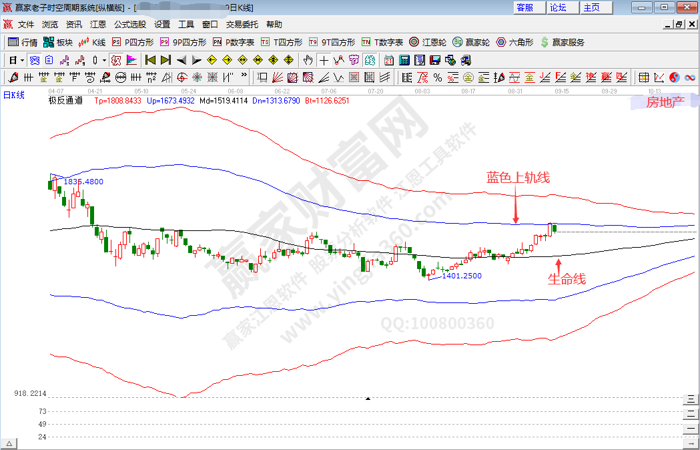Open 赢家服务 with the dollar icon

[562, 42]
